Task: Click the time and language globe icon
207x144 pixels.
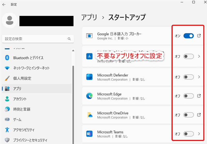Action: click(x=7, y=109)
